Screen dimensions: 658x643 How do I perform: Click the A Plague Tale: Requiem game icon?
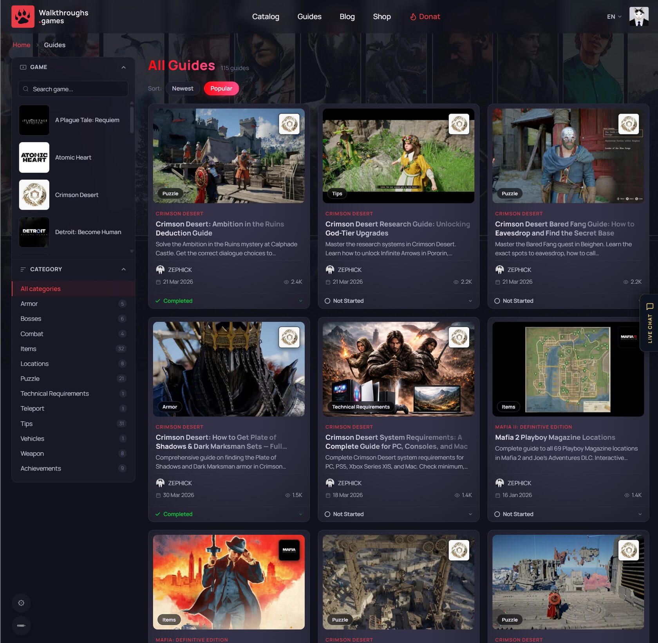coord(34,120)
